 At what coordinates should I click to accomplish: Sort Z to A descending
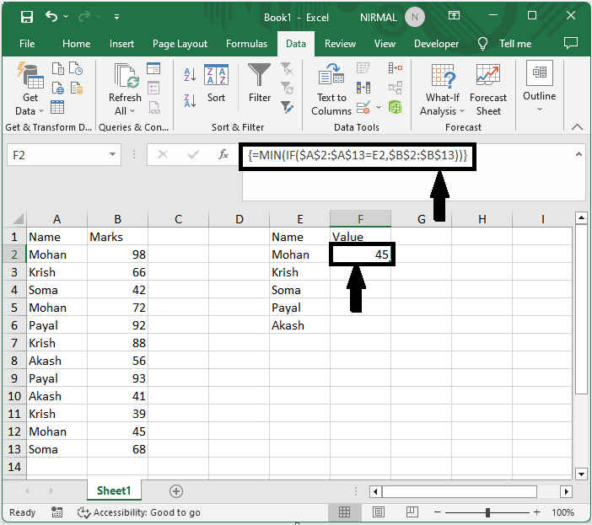(190, 100)
